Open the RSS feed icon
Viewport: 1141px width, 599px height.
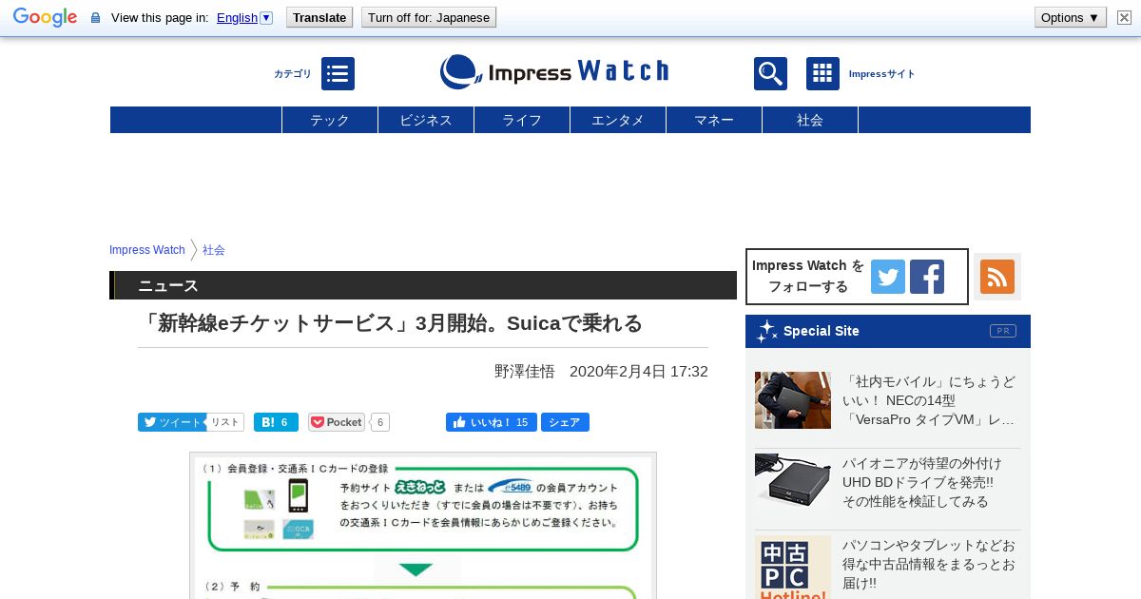(997, 277)
